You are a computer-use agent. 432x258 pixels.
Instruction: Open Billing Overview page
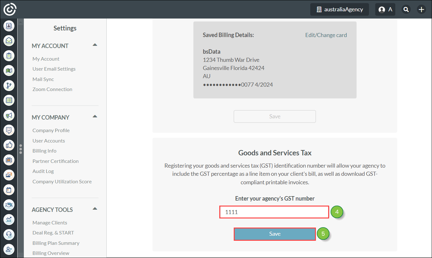coord(51,253)
